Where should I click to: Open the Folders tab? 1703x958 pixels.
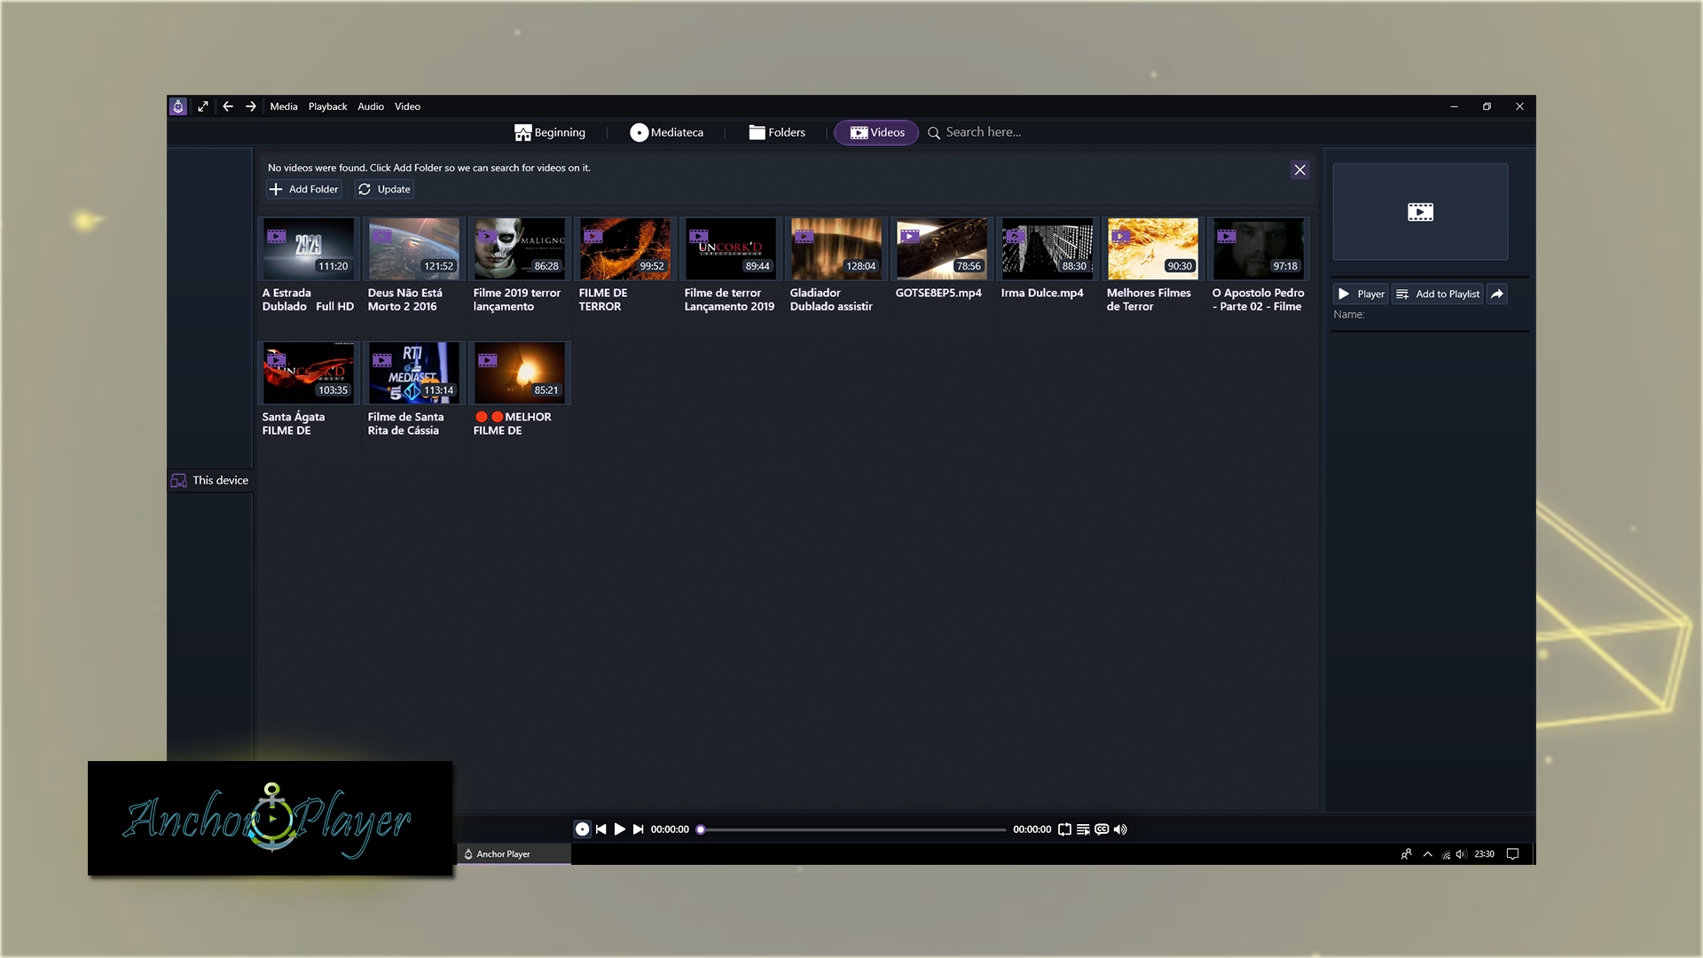[777, 132]
